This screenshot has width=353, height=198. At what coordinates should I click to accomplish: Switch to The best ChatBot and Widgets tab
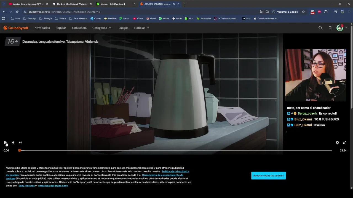(72, 4)
